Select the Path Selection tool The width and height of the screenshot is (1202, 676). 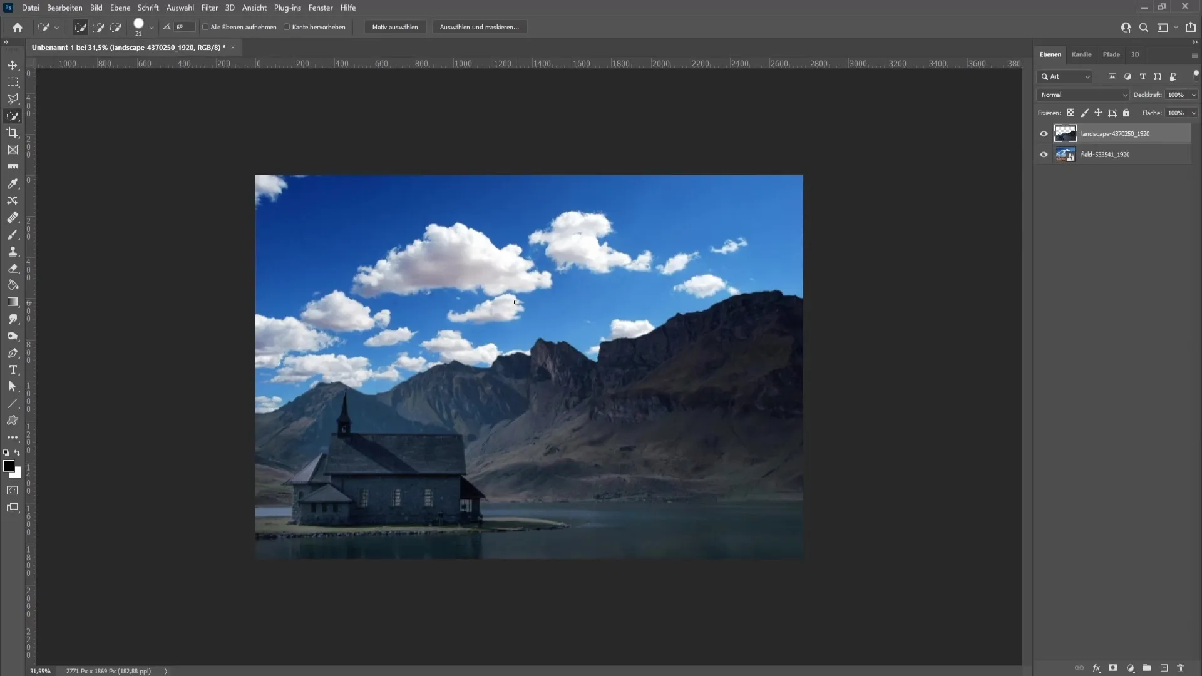13,387
